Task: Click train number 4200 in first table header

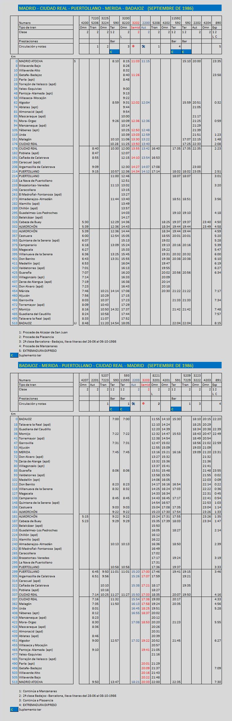Action: pyautogui.click(x=84, y=23)
